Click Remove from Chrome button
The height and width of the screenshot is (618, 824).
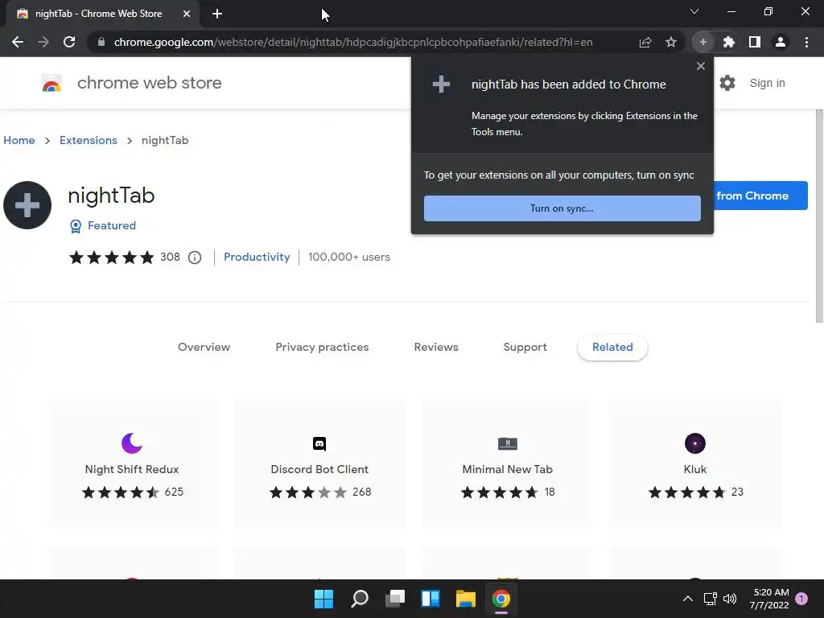tap(760, 196)
